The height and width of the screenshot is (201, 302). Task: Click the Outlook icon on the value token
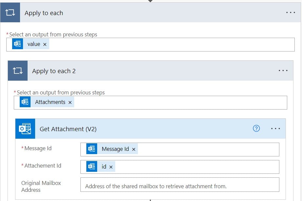[x=17, y=44]
